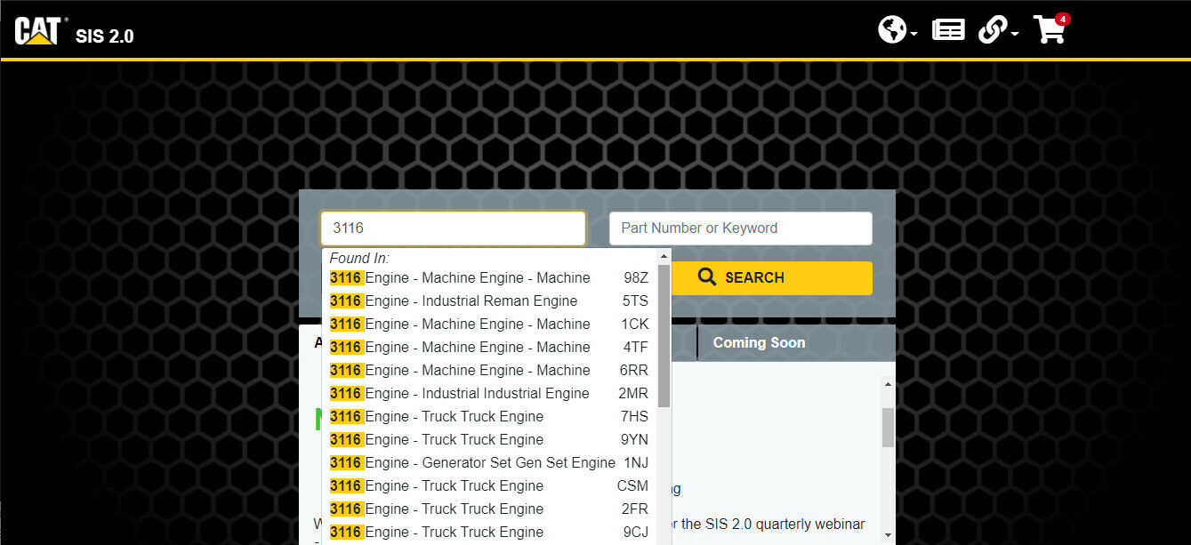Pick 3116 Industrial Engine prefix 2MR
Screen dimensions: 1191x545
click(x=488, y=394)
